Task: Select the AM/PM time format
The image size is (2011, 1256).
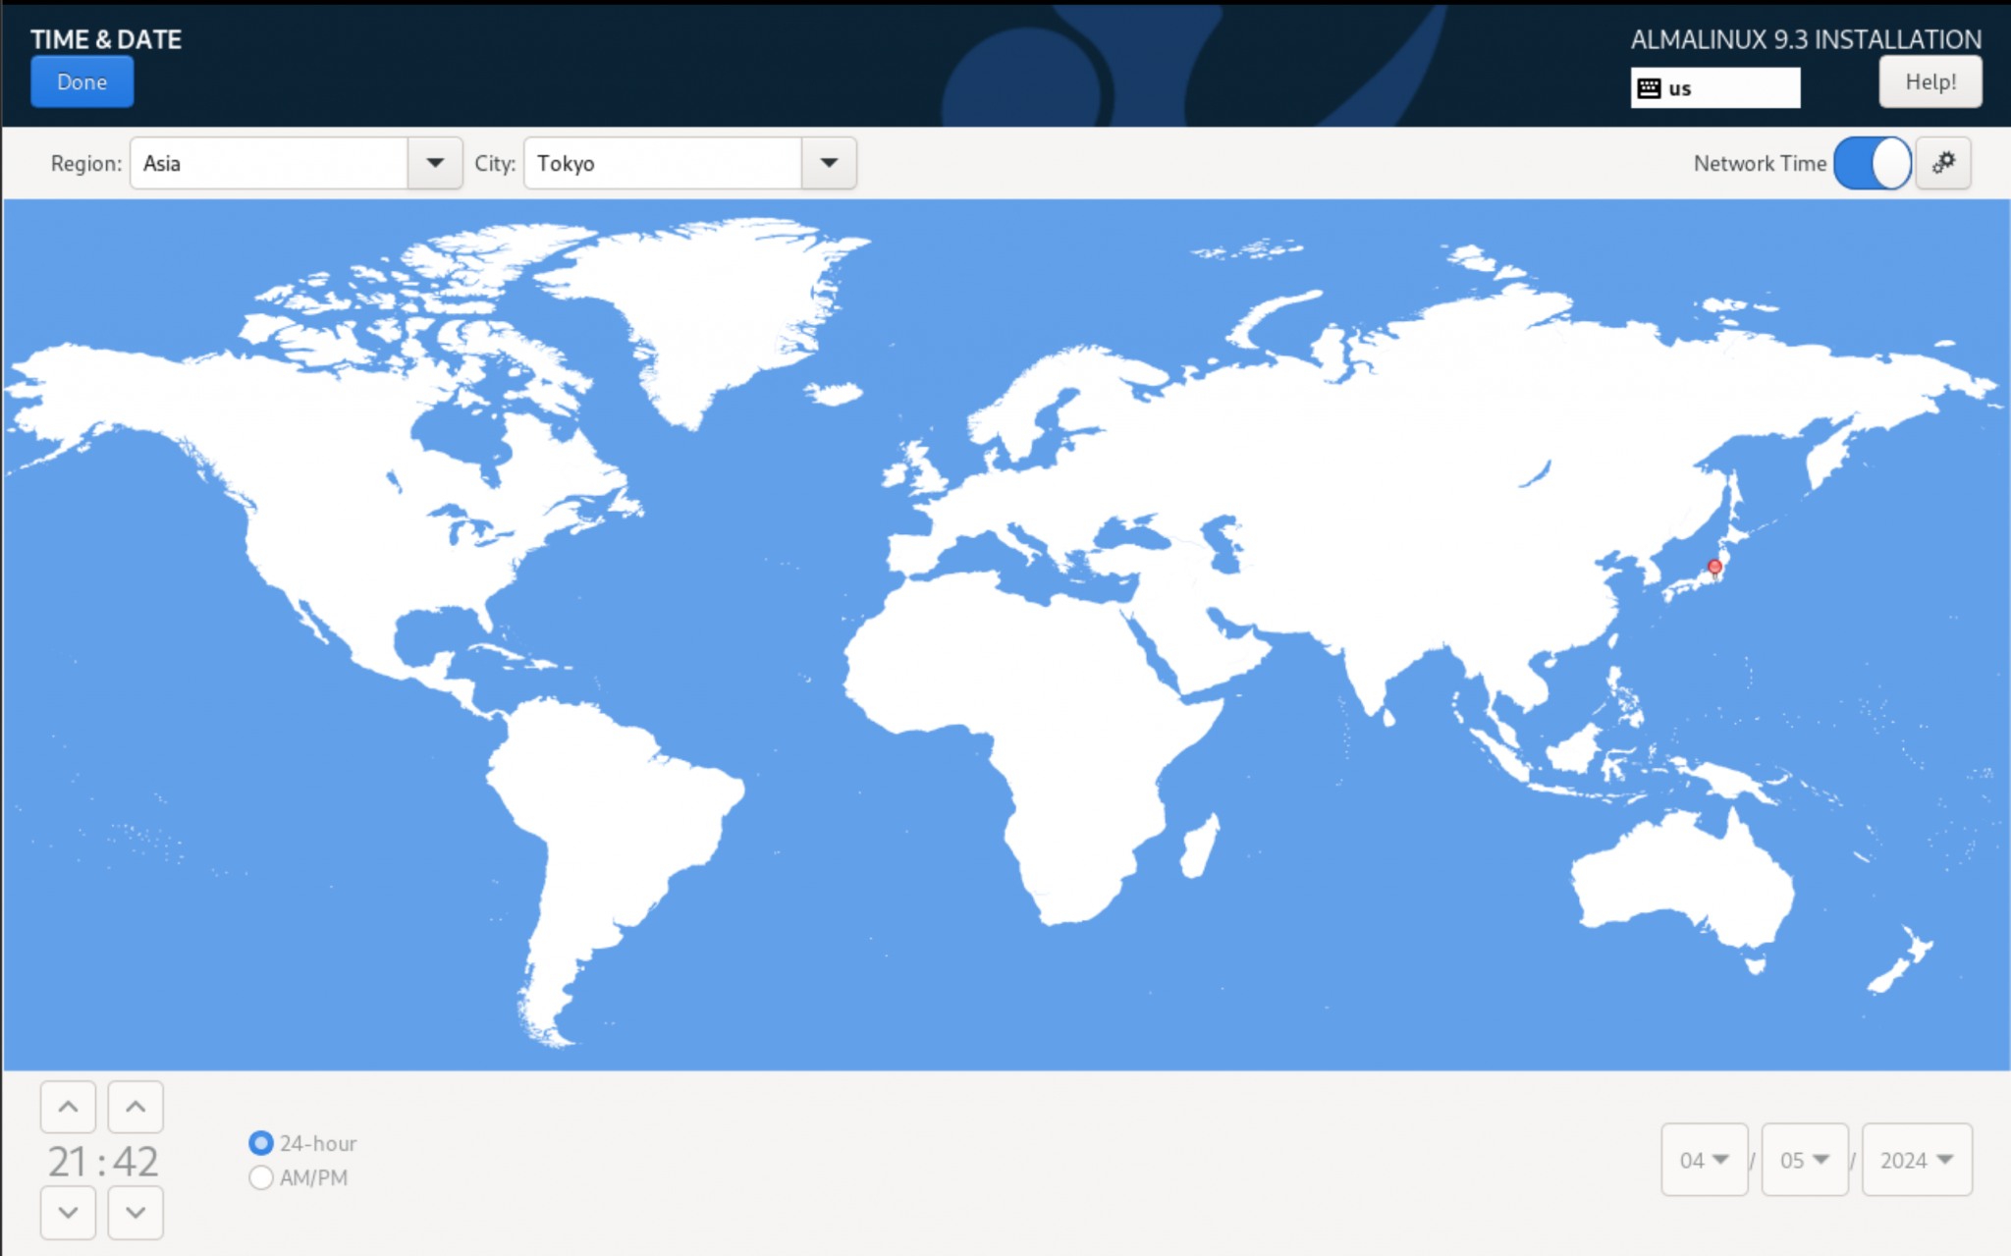Action: 261,1176
